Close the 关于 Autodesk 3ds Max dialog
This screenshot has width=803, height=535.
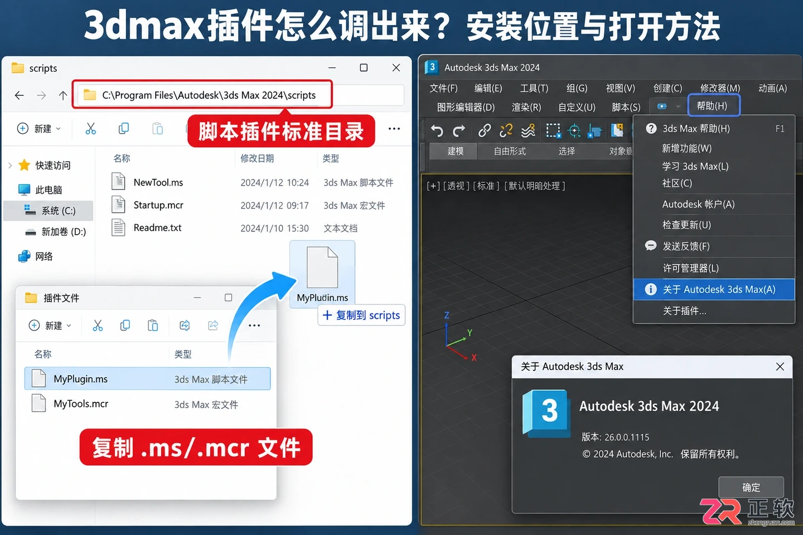coord(780,367)
